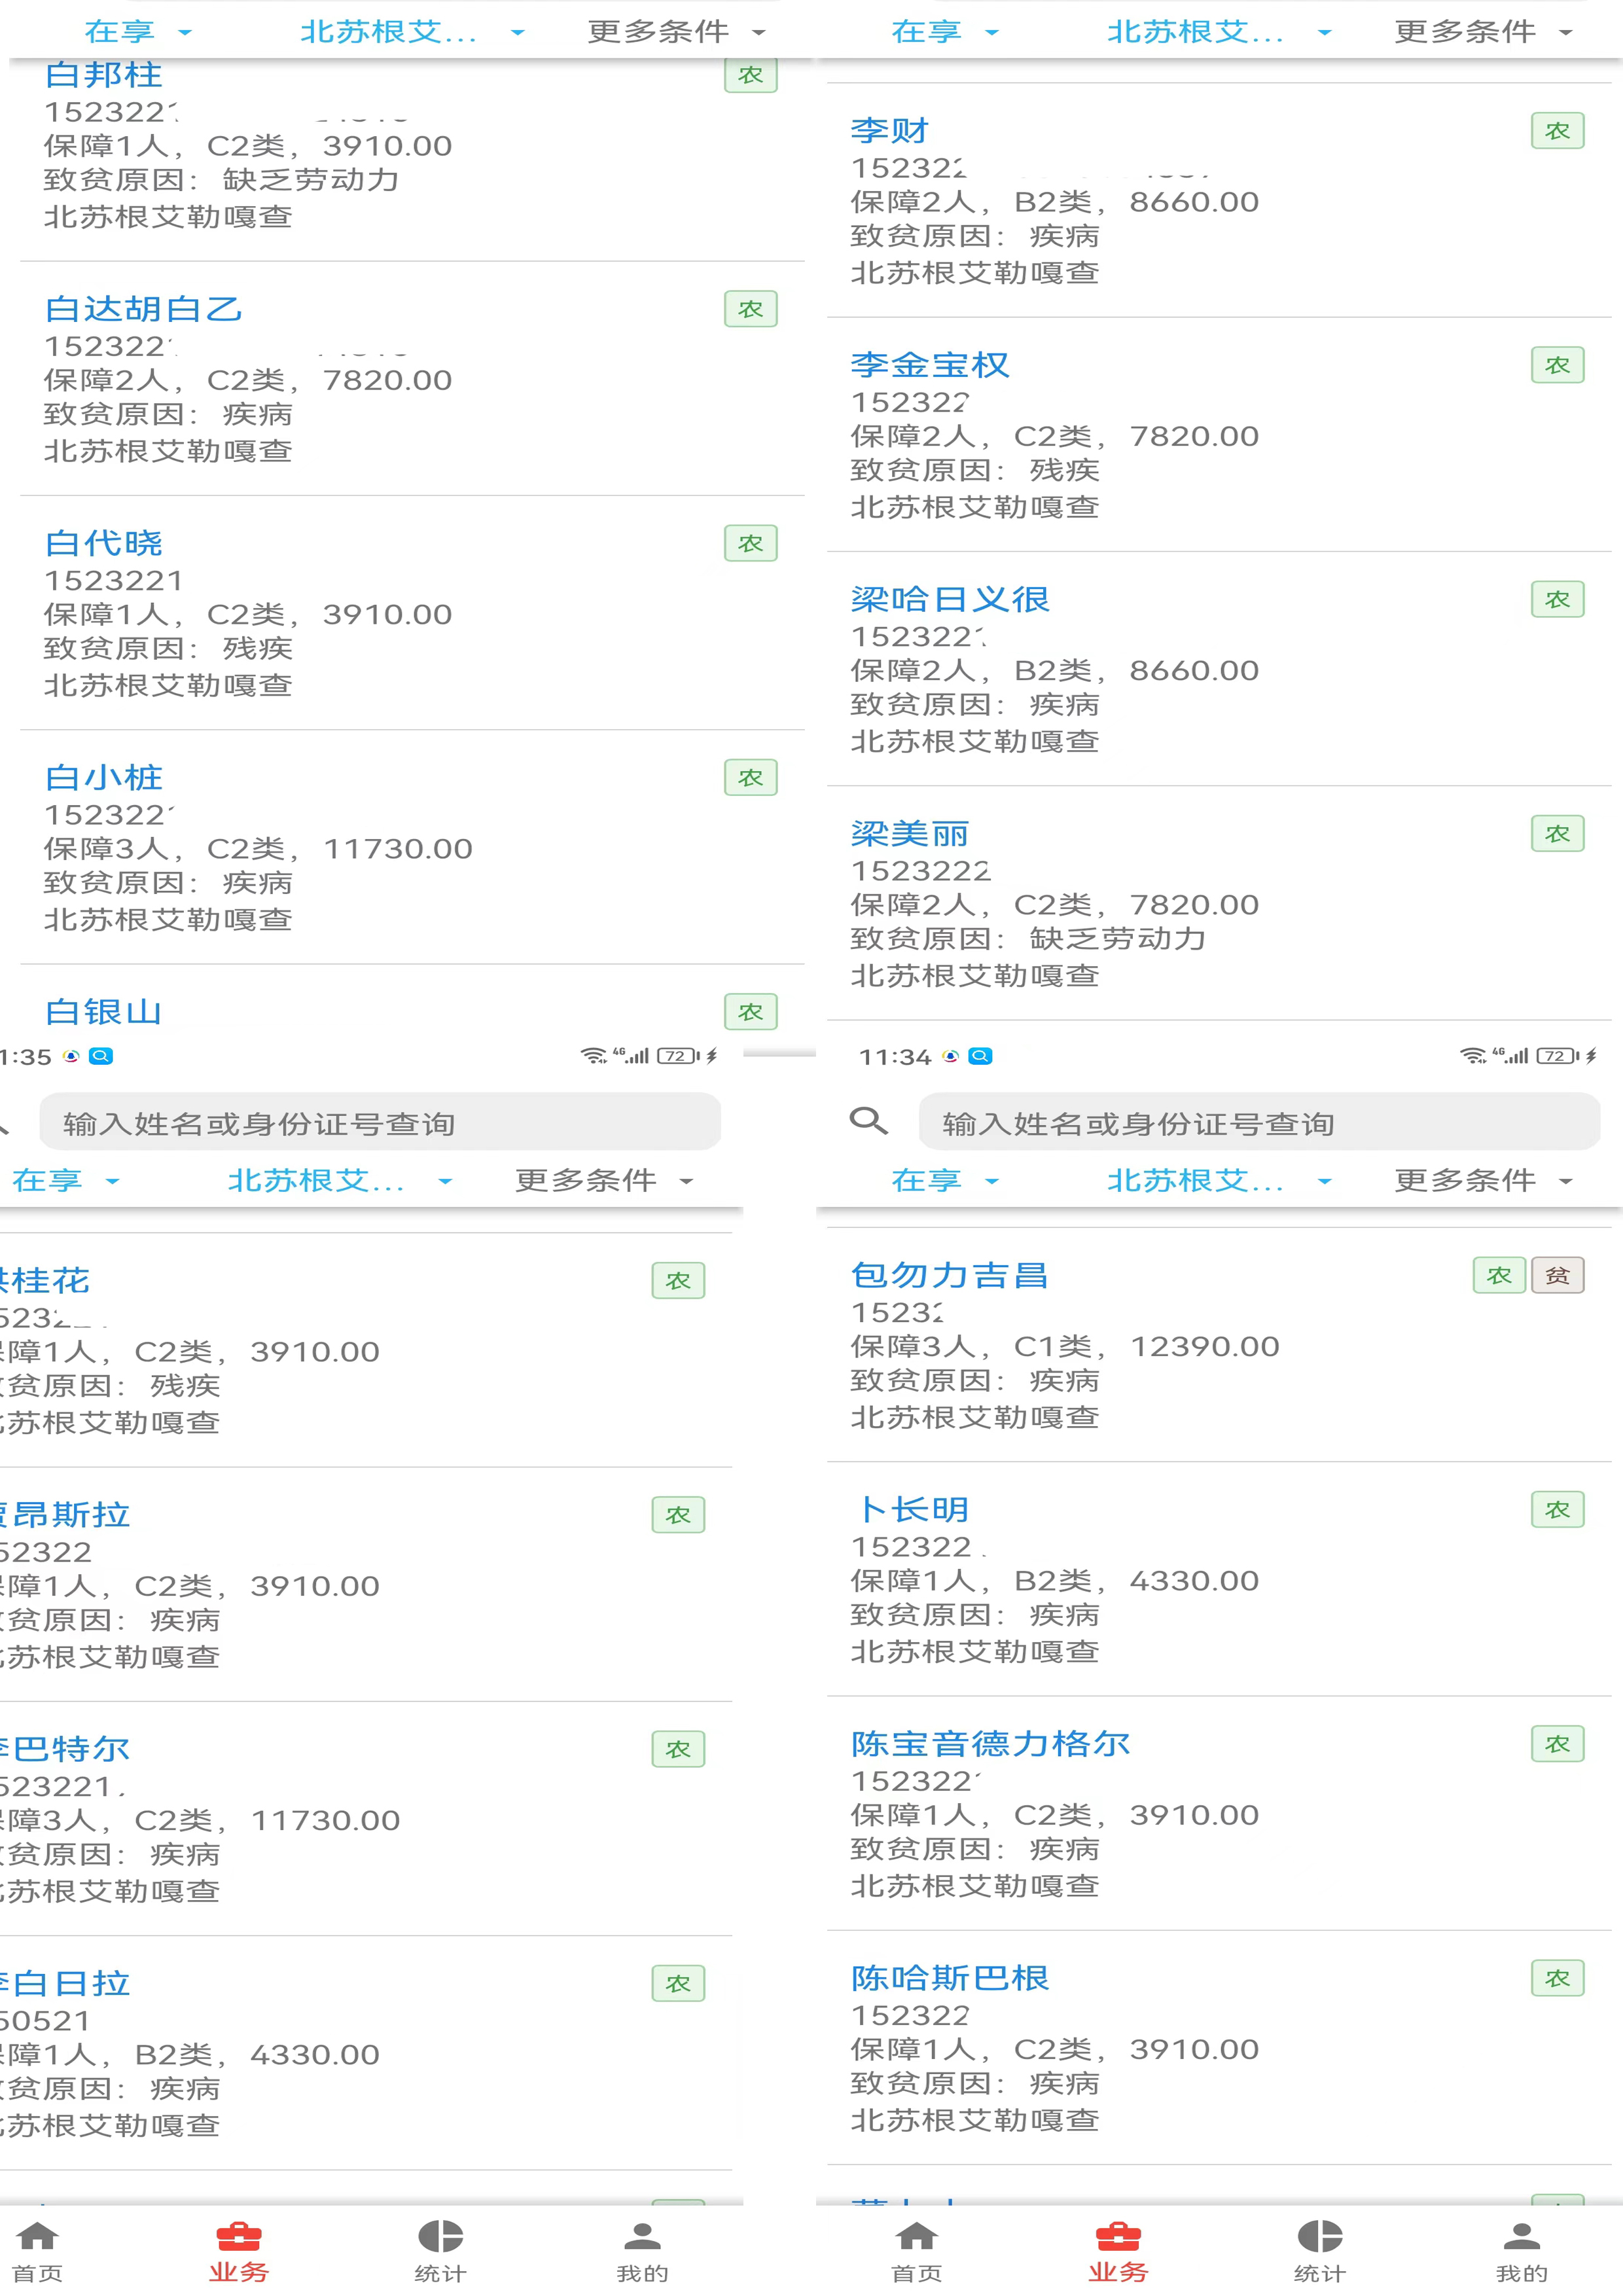1623x2296 pixels.
Task: Open 北苏根艾 dropdown above 包勿力吉昌
Action: (1218, 1180)
